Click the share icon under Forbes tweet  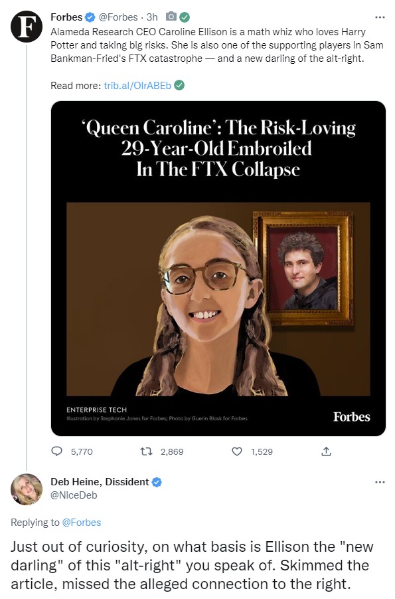327,451
